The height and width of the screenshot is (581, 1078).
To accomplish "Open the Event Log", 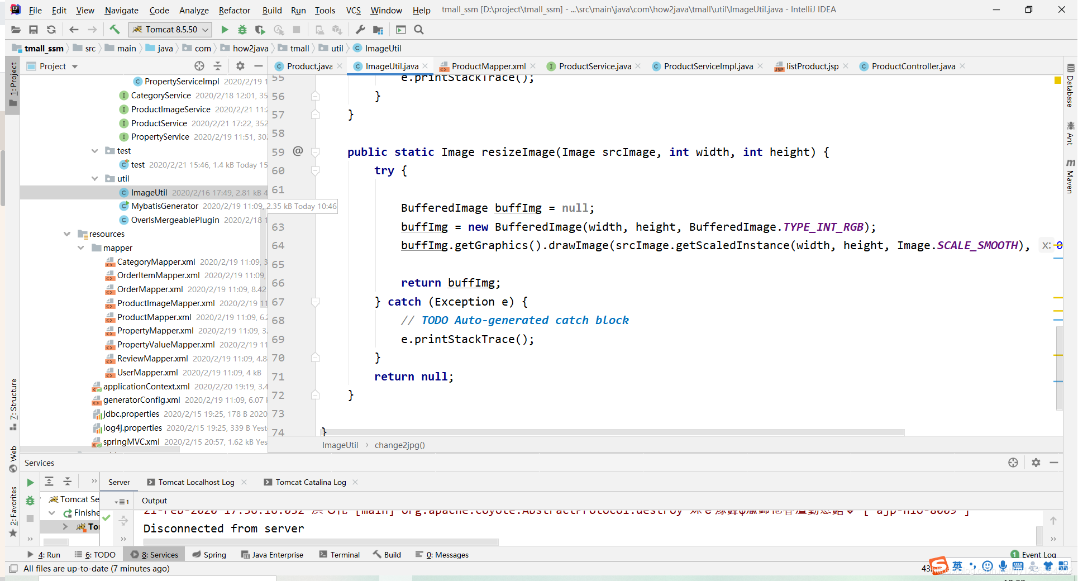I will coord(1038,555).
